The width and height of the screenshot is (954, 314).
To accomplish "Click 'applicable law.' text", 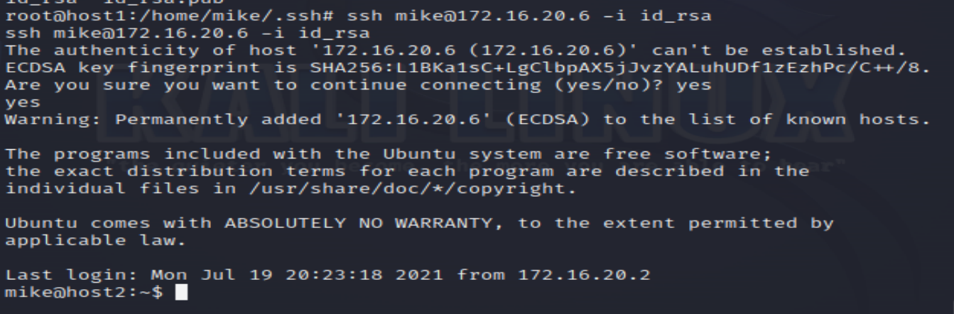I will [x=96, y=241].
